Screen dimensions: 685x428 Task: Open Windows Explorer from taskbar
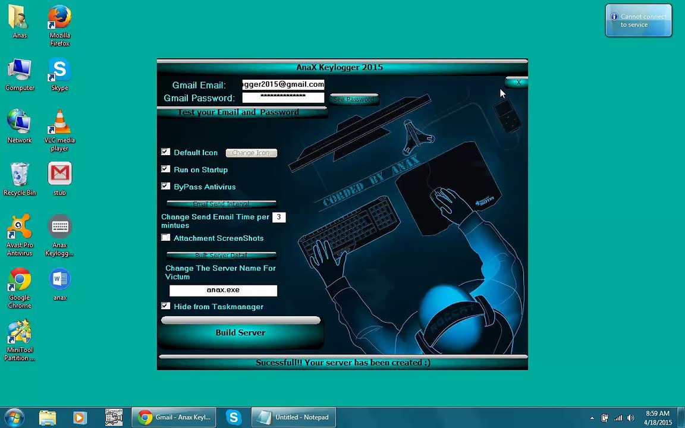point(48,417)
